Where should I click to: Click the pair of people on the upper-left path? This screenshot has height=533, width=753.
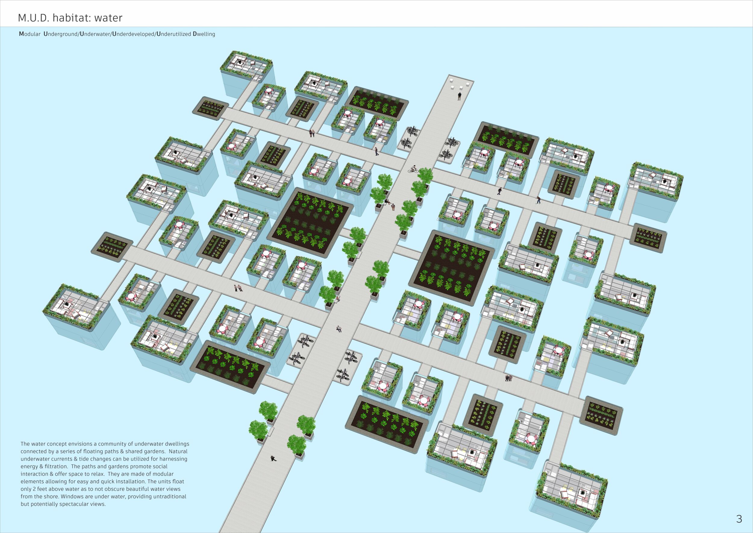coord(312,133)
